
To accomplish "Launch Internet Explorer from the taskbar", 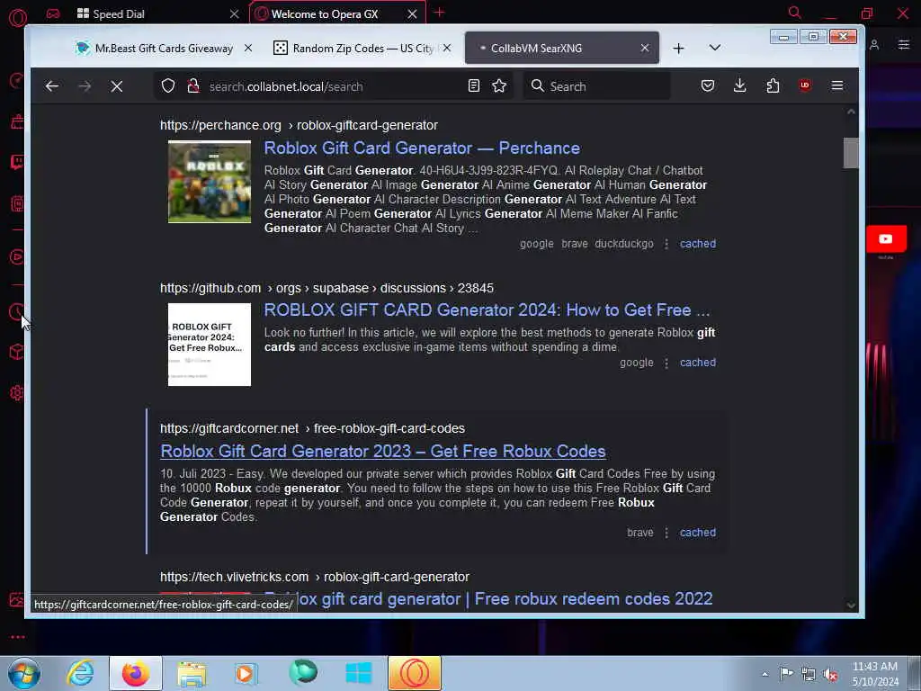I will tap(80, 673).
